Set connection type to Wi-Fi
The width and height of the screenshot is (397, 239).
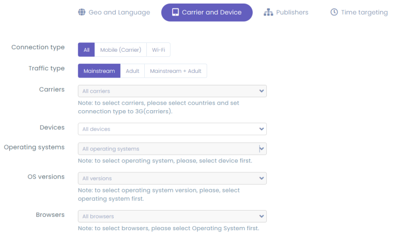point(158,50)
